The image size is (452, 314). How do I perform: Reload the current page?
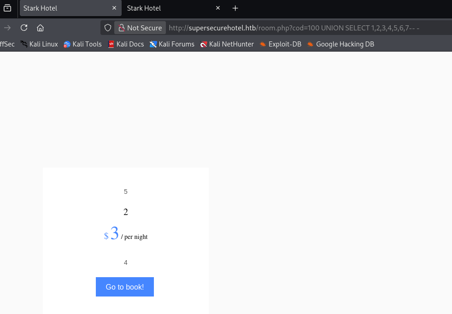(x=24, y=28)
